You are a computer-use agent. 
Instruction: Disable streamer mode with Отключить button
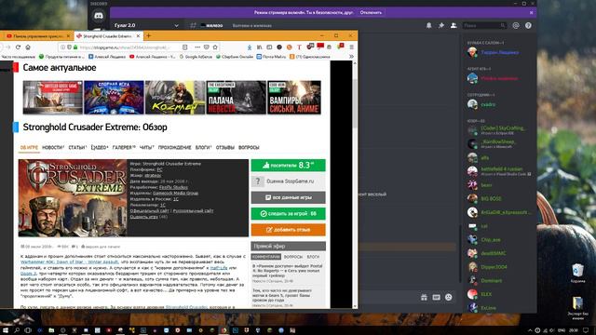(371, 12)
